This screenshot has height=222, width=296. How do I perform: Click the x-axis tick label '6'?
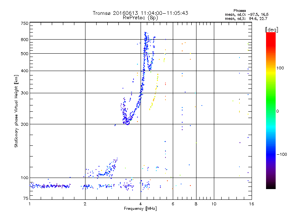pos(173,204)
